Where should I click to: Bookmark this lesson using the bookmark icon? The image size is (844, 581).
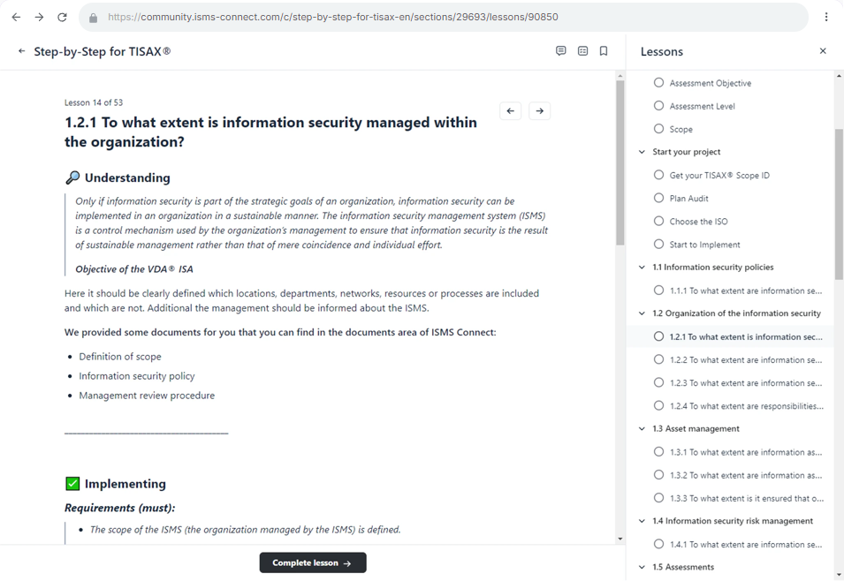click(x=604, y=50)
